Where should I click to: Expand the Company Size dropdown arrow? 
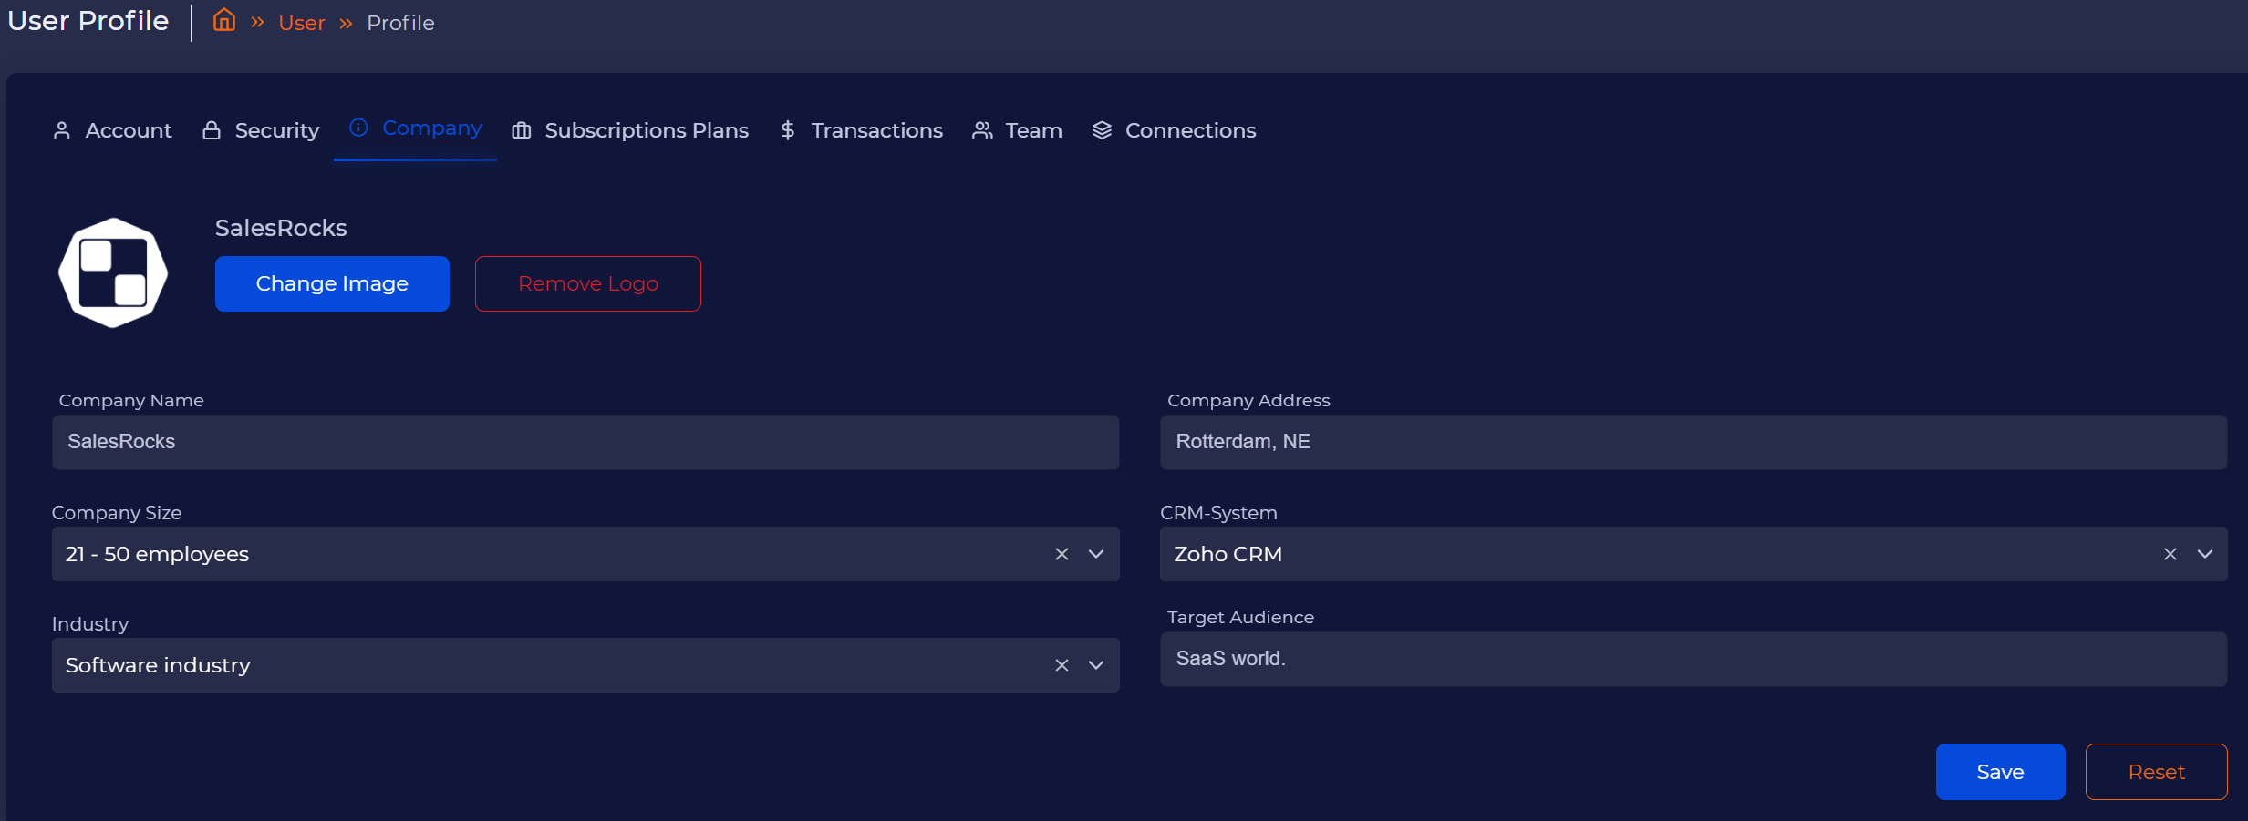tap(1096, 554)
